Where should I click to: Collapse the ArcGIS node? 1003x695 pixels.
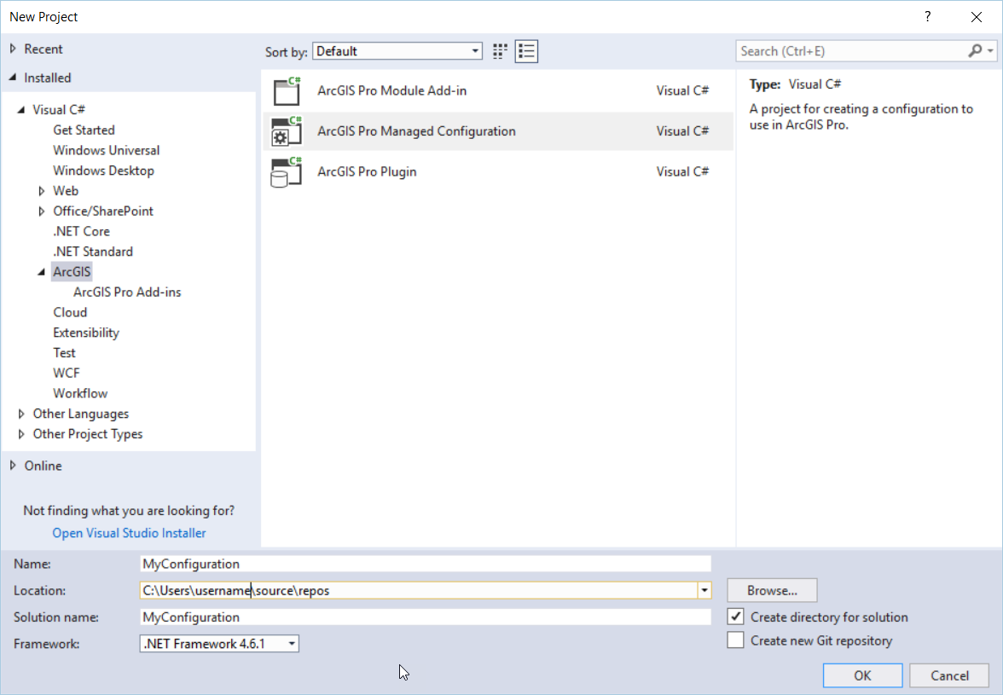(42, 272)
